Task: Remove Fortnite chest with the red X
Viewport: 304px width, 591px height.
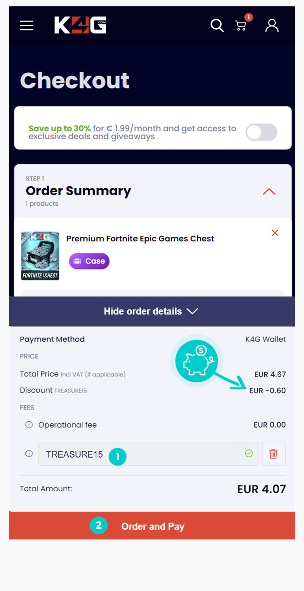Action: (275, 233)
